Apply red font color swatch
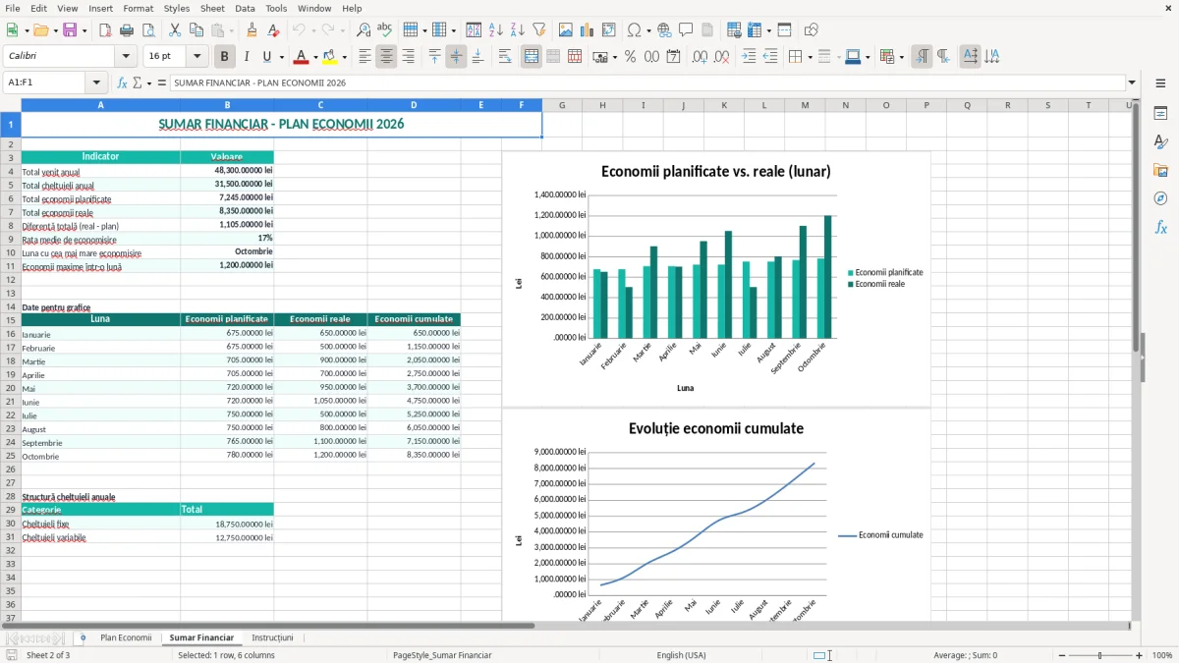The width and height of the screenshot is (1179, 663). 301,57
